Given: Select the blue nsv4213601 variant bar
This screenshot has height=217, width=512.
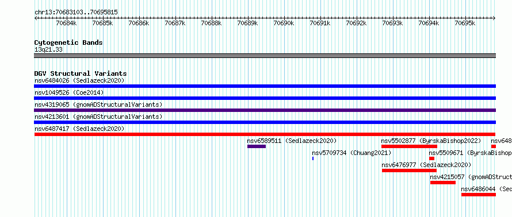Looking at the screenshot, I should [265, 122].
